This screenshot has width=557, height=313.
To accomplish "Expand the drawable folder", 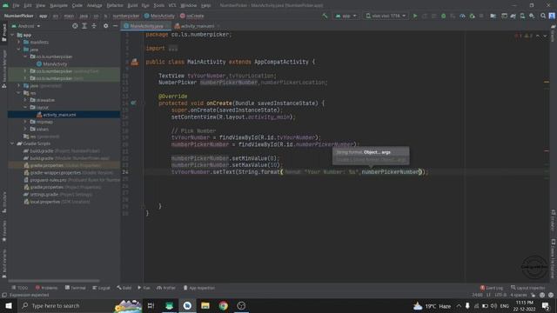I will coord(25,100).
